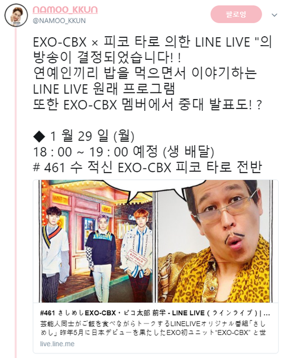Click the 방송이 결정되었습니다 text line
This screenshot has width=284, height=358.
click(x=107, y=57)
